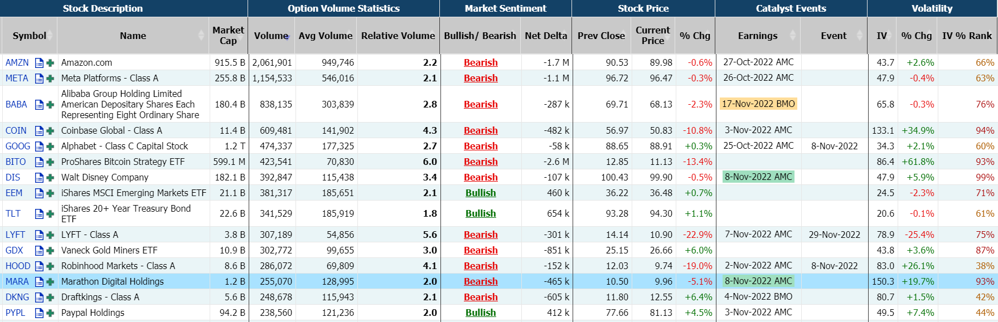Click Bullish link in EEM row
998x322 pixels.
pos(481,193)
